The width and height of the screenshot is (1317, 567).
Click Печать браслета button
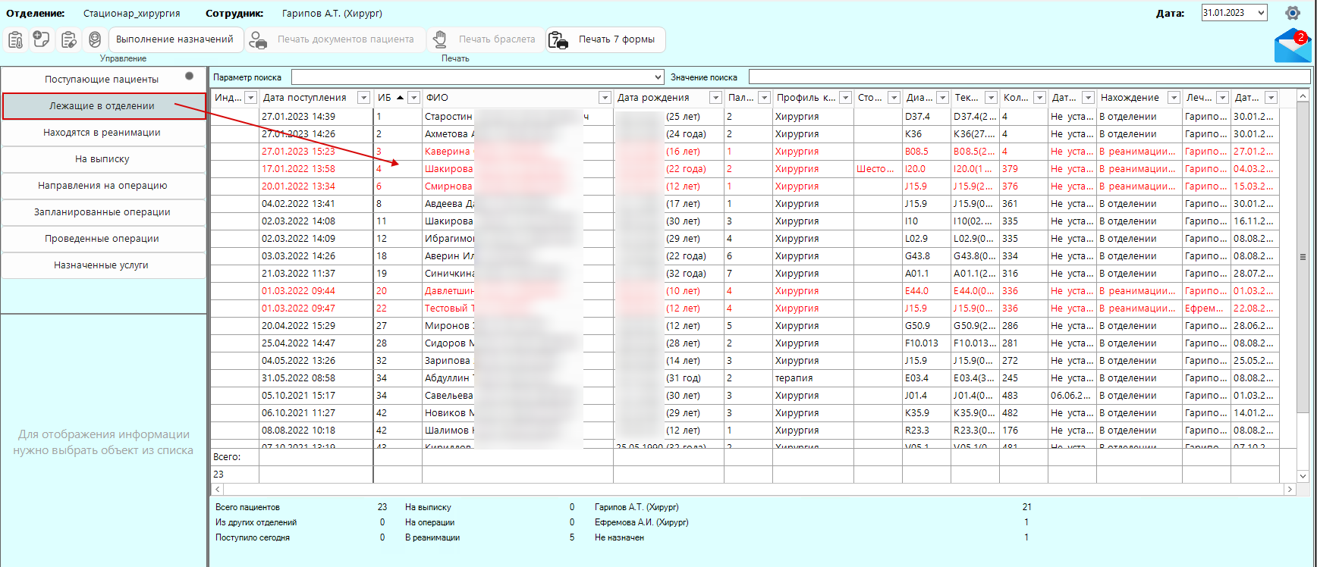[484, 39]
